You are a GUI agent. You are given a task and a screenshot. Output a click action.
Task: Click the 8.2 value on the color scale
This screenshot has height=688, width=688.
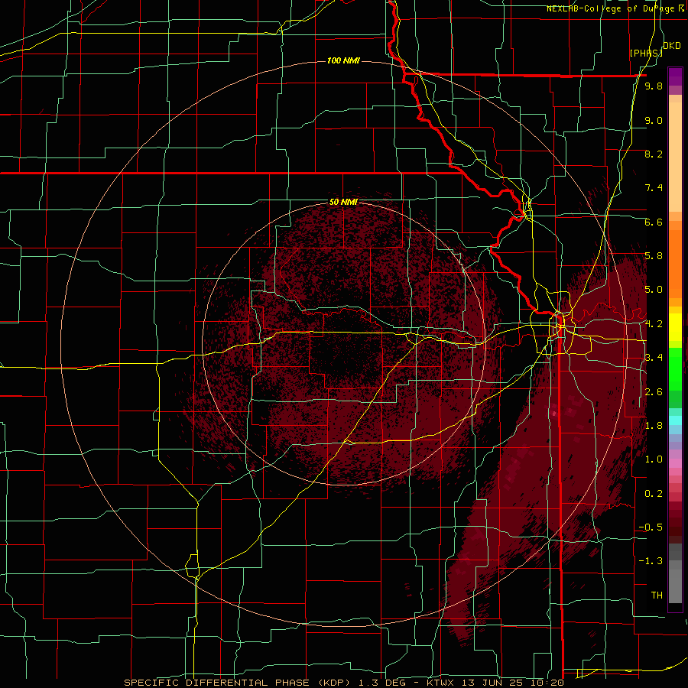click(654, 154)
